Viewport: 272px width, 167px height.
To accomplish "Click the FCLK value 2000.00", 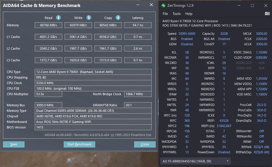I will 261,39.
